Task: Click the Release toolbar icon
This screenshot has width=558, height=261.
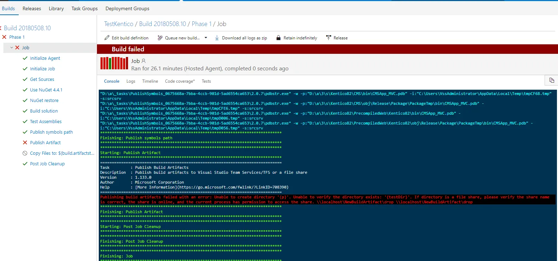Action: coord(328,38)
